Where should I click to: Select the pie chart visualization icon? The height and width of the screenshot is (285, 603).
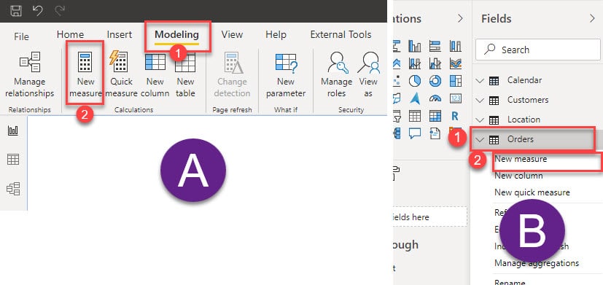[x=415, y=81]
